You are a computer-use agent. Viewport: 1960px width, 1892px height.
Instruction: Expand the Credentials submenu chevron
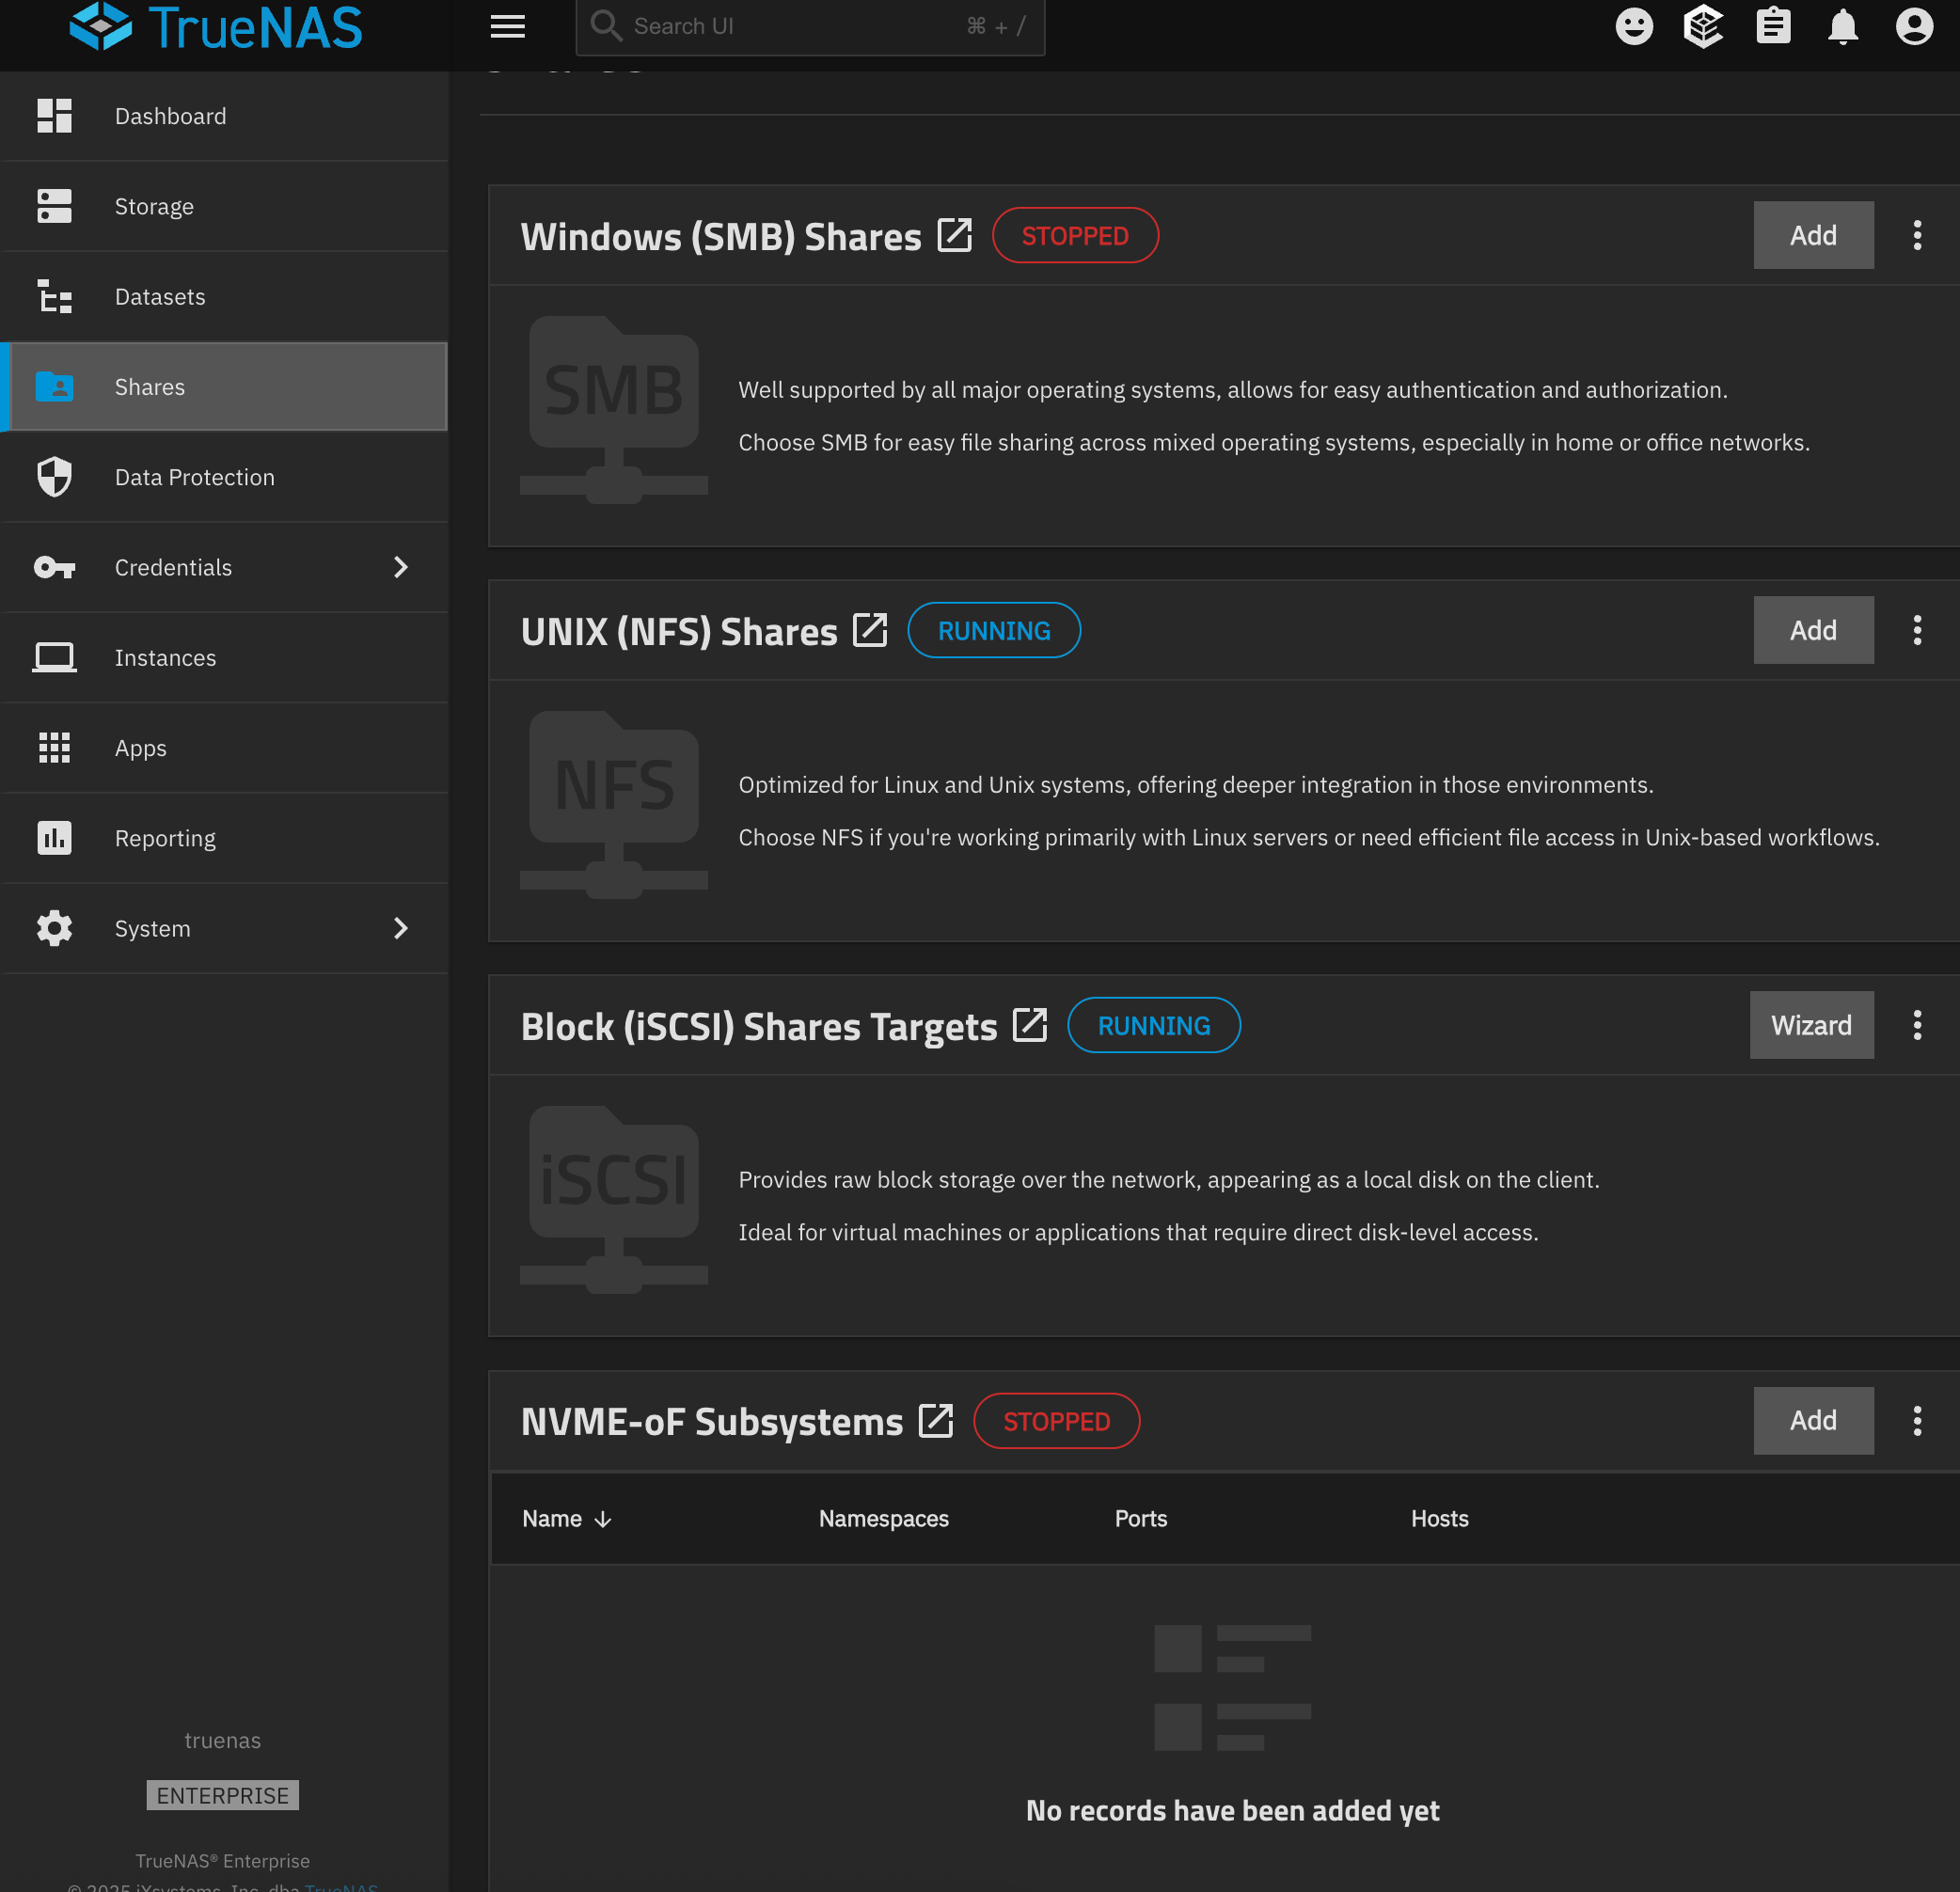[400, 567]
